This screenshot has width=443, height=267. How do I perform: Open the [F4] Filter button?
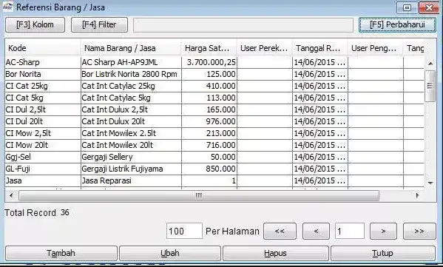pos(99,24)
